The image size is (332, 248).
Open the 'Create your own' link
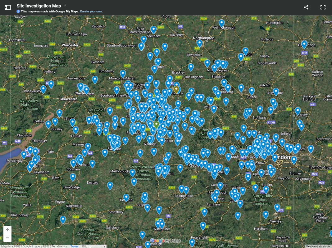(91, 11)
